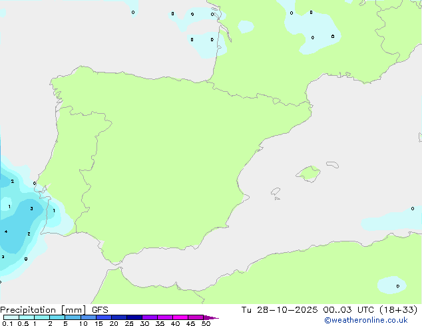Click the legend label '50'
This screenshot has width=422, height=326.
point(206,323)
